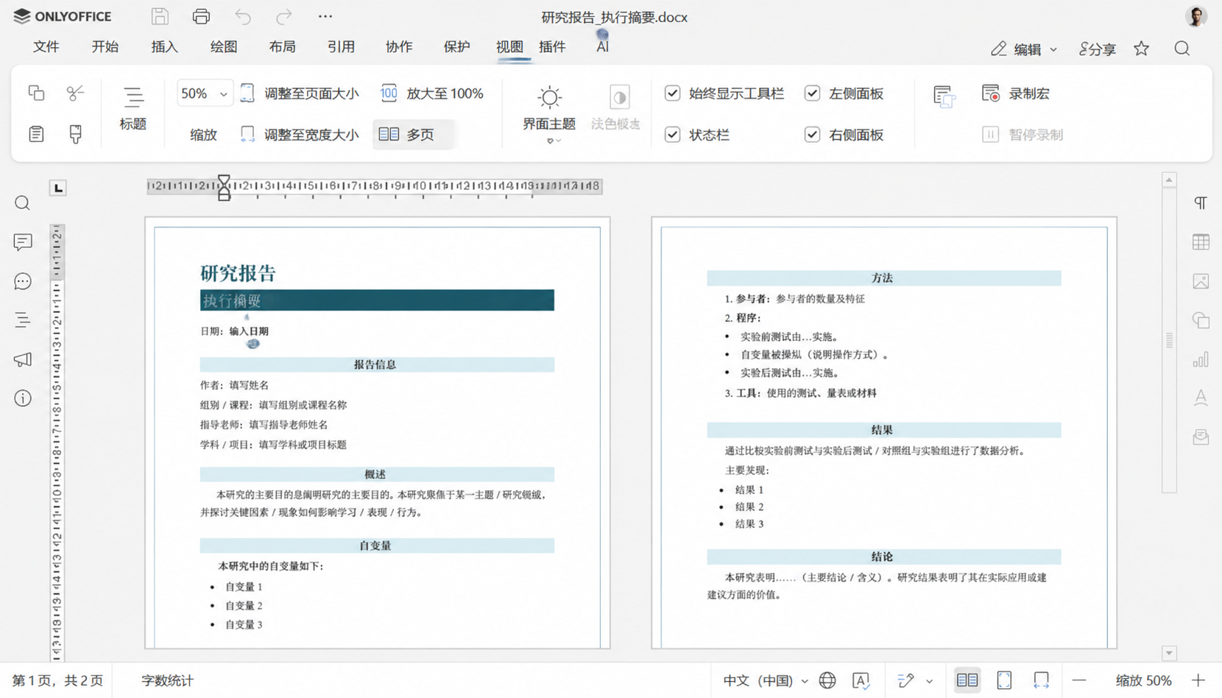The height and width of the screenshot is (698, 1222).
Task: Click the search magnifier at top right
Action: (x=1182, y=49)
